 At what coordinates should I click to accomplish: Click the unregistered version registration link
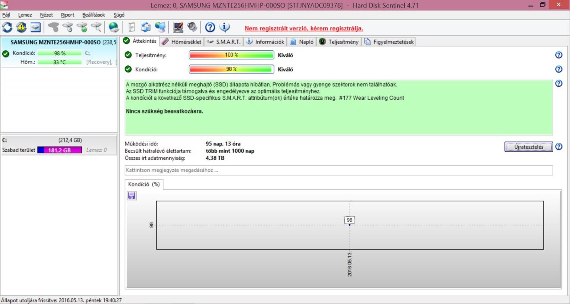coord(304,28)
